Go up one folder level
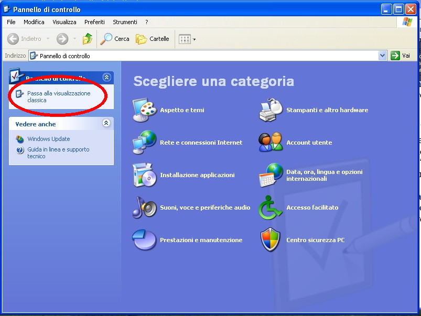421x316 pixels. click(x=88, y=39)
